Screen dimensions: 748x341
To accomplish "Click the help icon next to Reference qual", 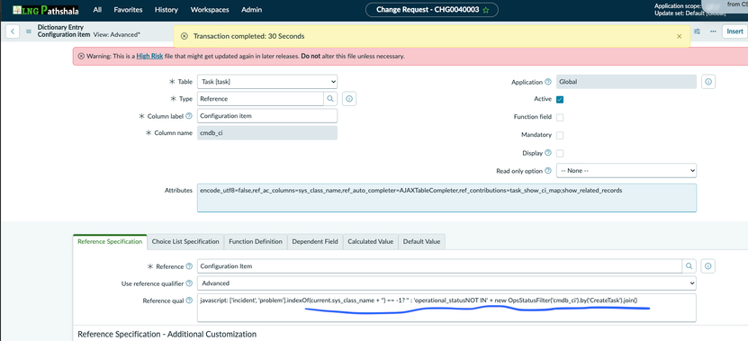I will tap(189, 301).
